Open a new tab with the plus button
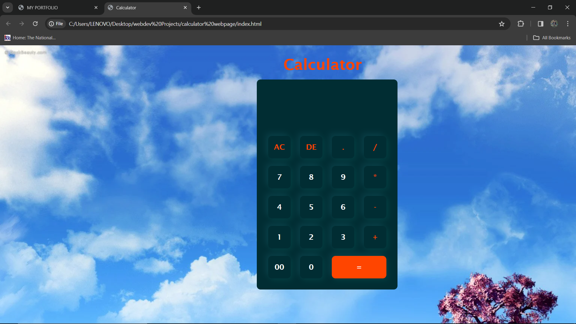The image size is (576, 324). (x=199, y=7)
